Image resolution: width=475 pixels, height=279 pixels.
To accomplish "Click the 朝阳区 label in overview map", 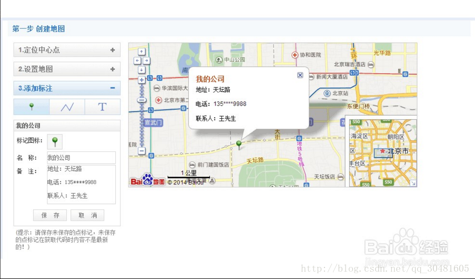I will point(396,137).
